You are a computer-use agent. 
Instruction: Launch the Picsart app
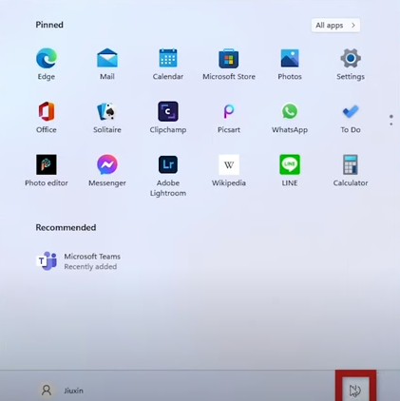tap(229, 118)
